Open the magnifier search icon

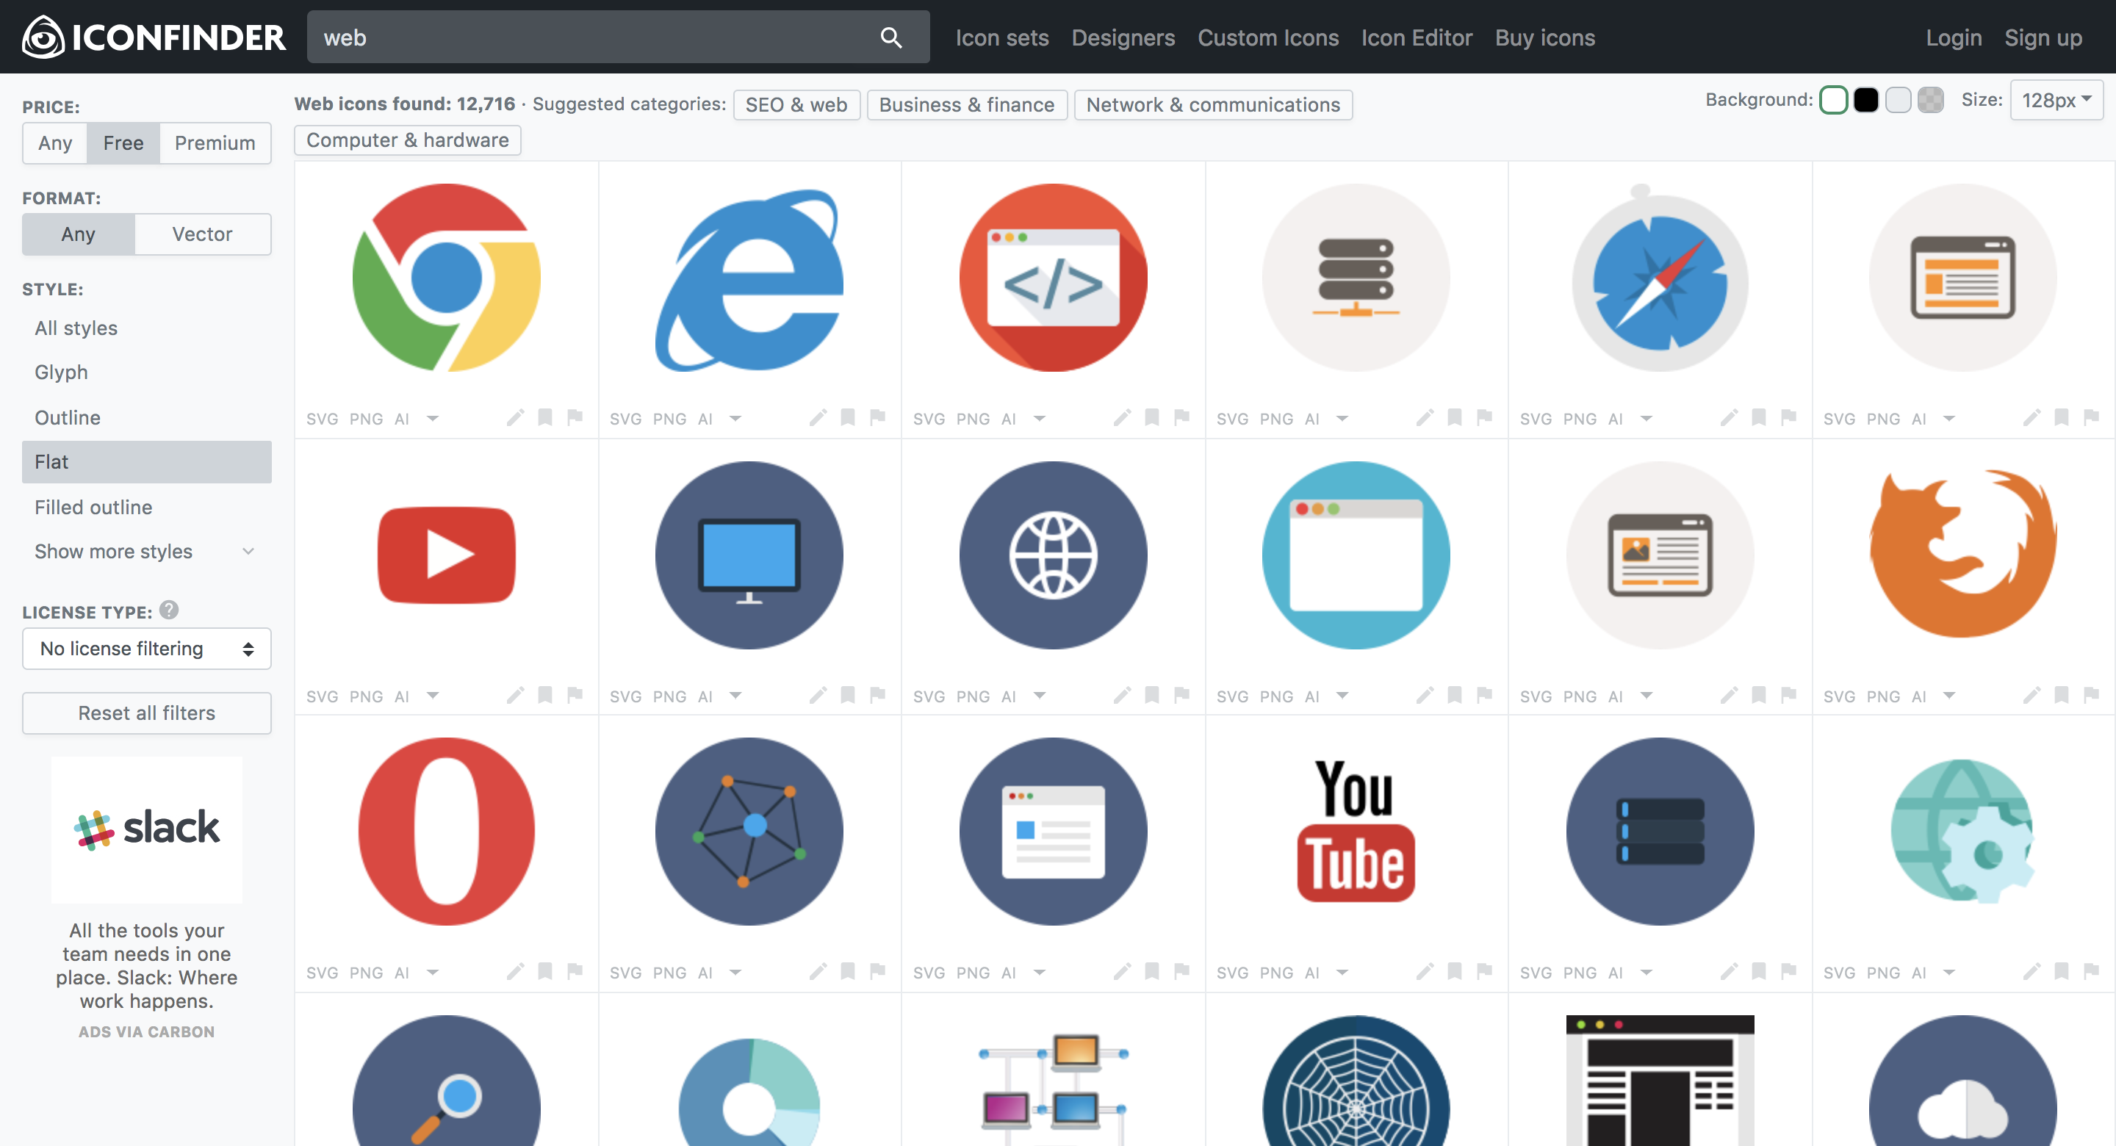(x=446, y=1081)
